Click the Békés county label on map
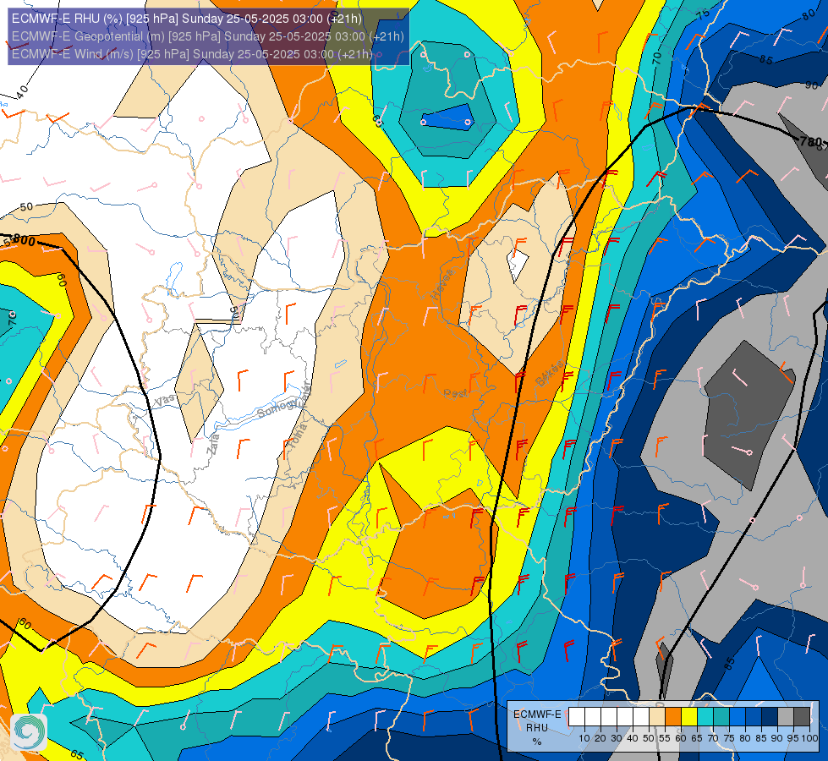This screenshot has width=828, height=761. pos(550,374)
